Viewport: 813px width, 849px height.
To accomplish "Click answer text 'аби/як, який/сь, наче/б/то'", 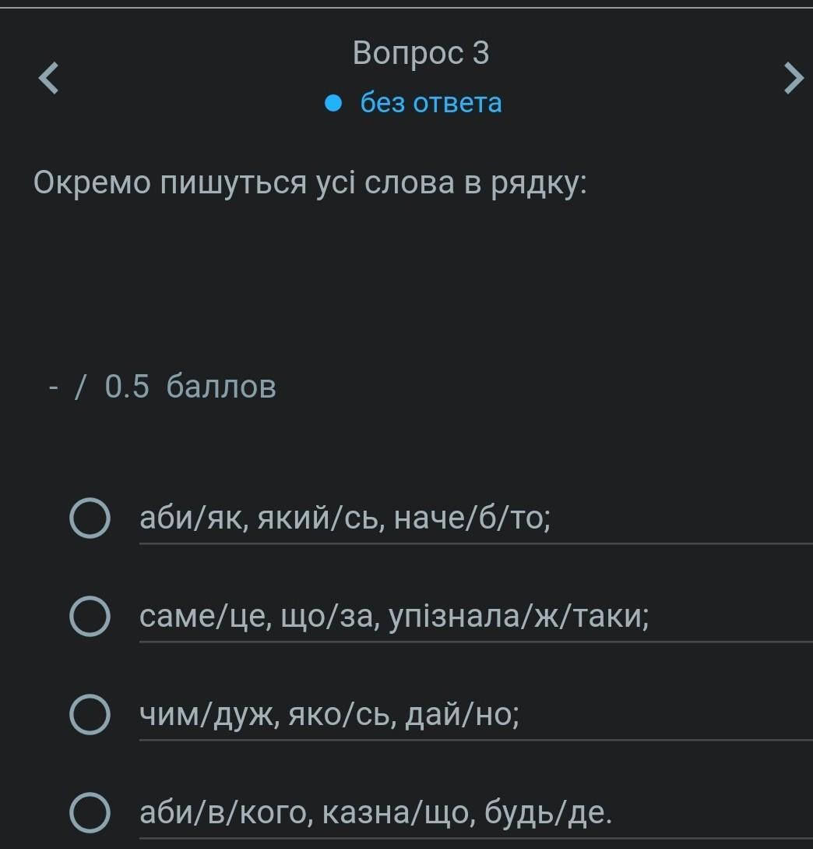I will (345, 518).
